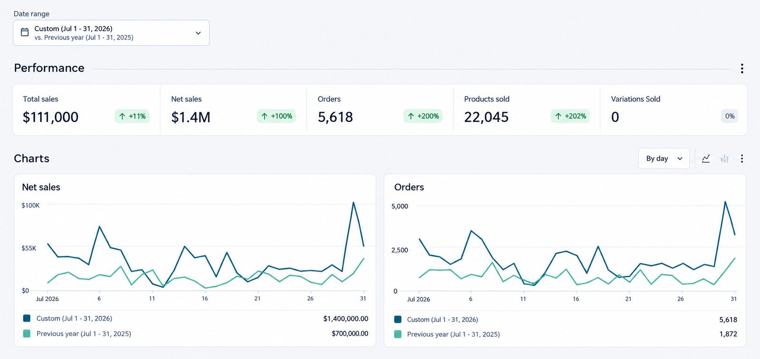This screenshot has height=359, width=760.
Task: Click the +11% total sales badge
Action: click(x=132, y=116)
